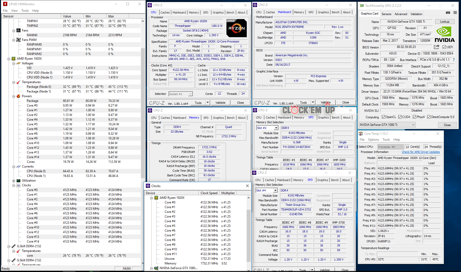Click the Fans PWM icon in HWMonitor

pyautogui.click(x=18, y=40)
